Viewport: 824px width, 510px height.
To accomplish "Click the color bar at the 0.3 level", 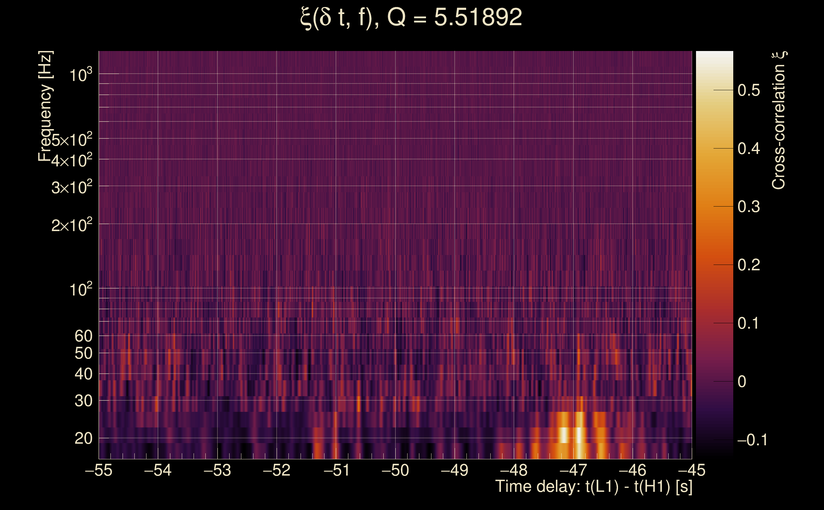I will pos(714,206).
